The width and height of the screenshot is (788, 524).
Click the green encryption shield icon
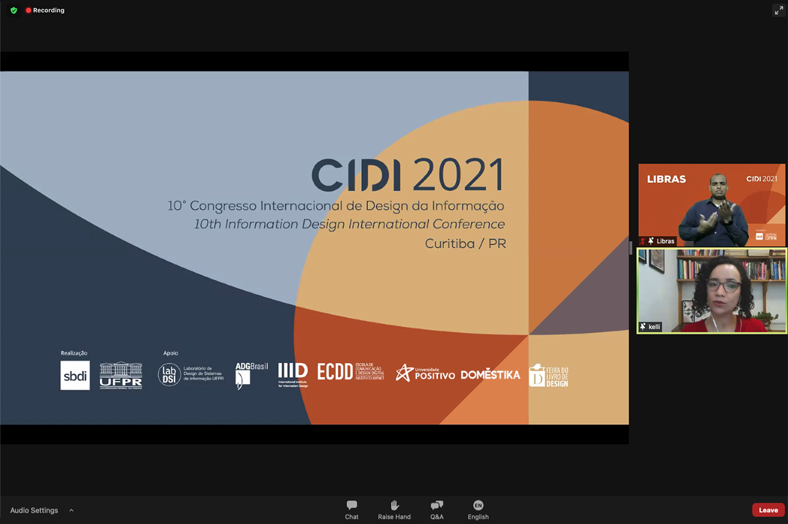pyautogui.click(x=14, y=10)
